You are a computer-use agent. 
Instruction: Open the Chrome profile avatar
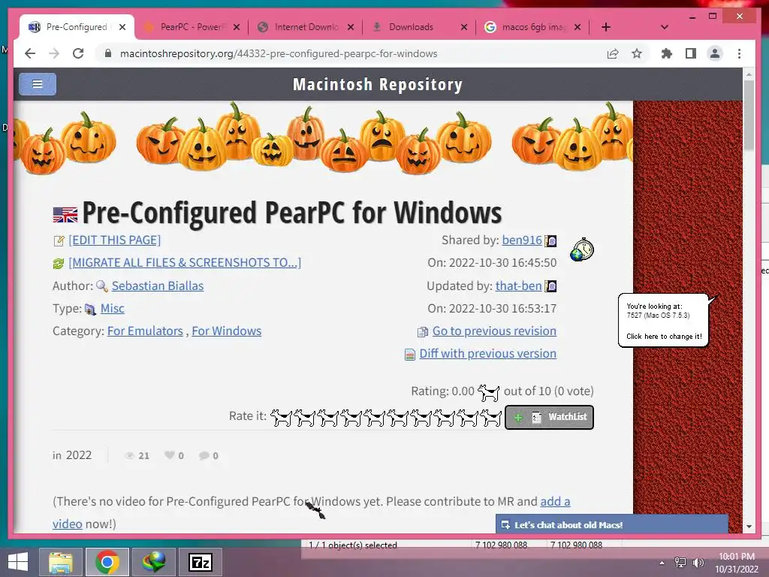(715, 53)
